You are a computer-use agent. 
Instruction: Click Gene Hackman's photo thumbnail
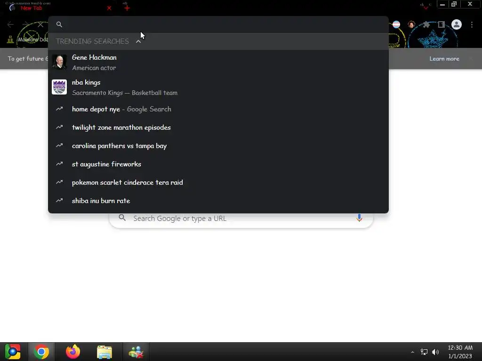pyautogui.click(x=59, y=63)
